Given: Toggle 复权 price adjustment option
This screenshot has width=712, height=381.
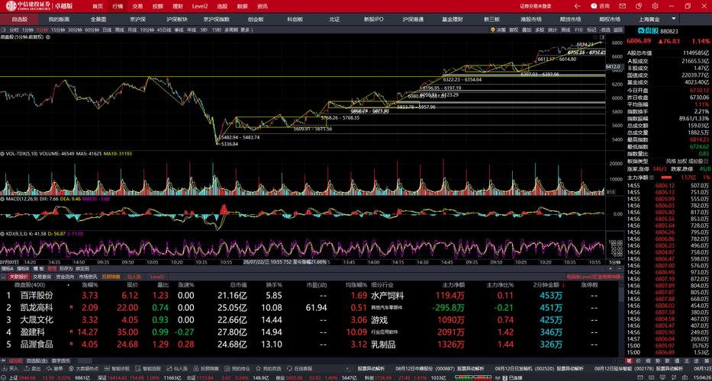Looking at the screenshot, I should pyautogui.click(x=513, y=30).
